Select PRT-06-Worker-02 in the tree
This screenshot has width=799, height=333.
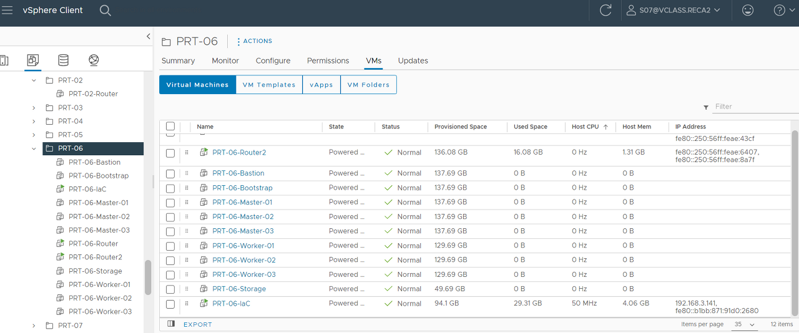coord(100,298)
